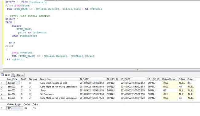200x116 pixels.
Task: Place cursor on 'SUM(TotAmount)' in the query
Action: click(x=22, y=53)
